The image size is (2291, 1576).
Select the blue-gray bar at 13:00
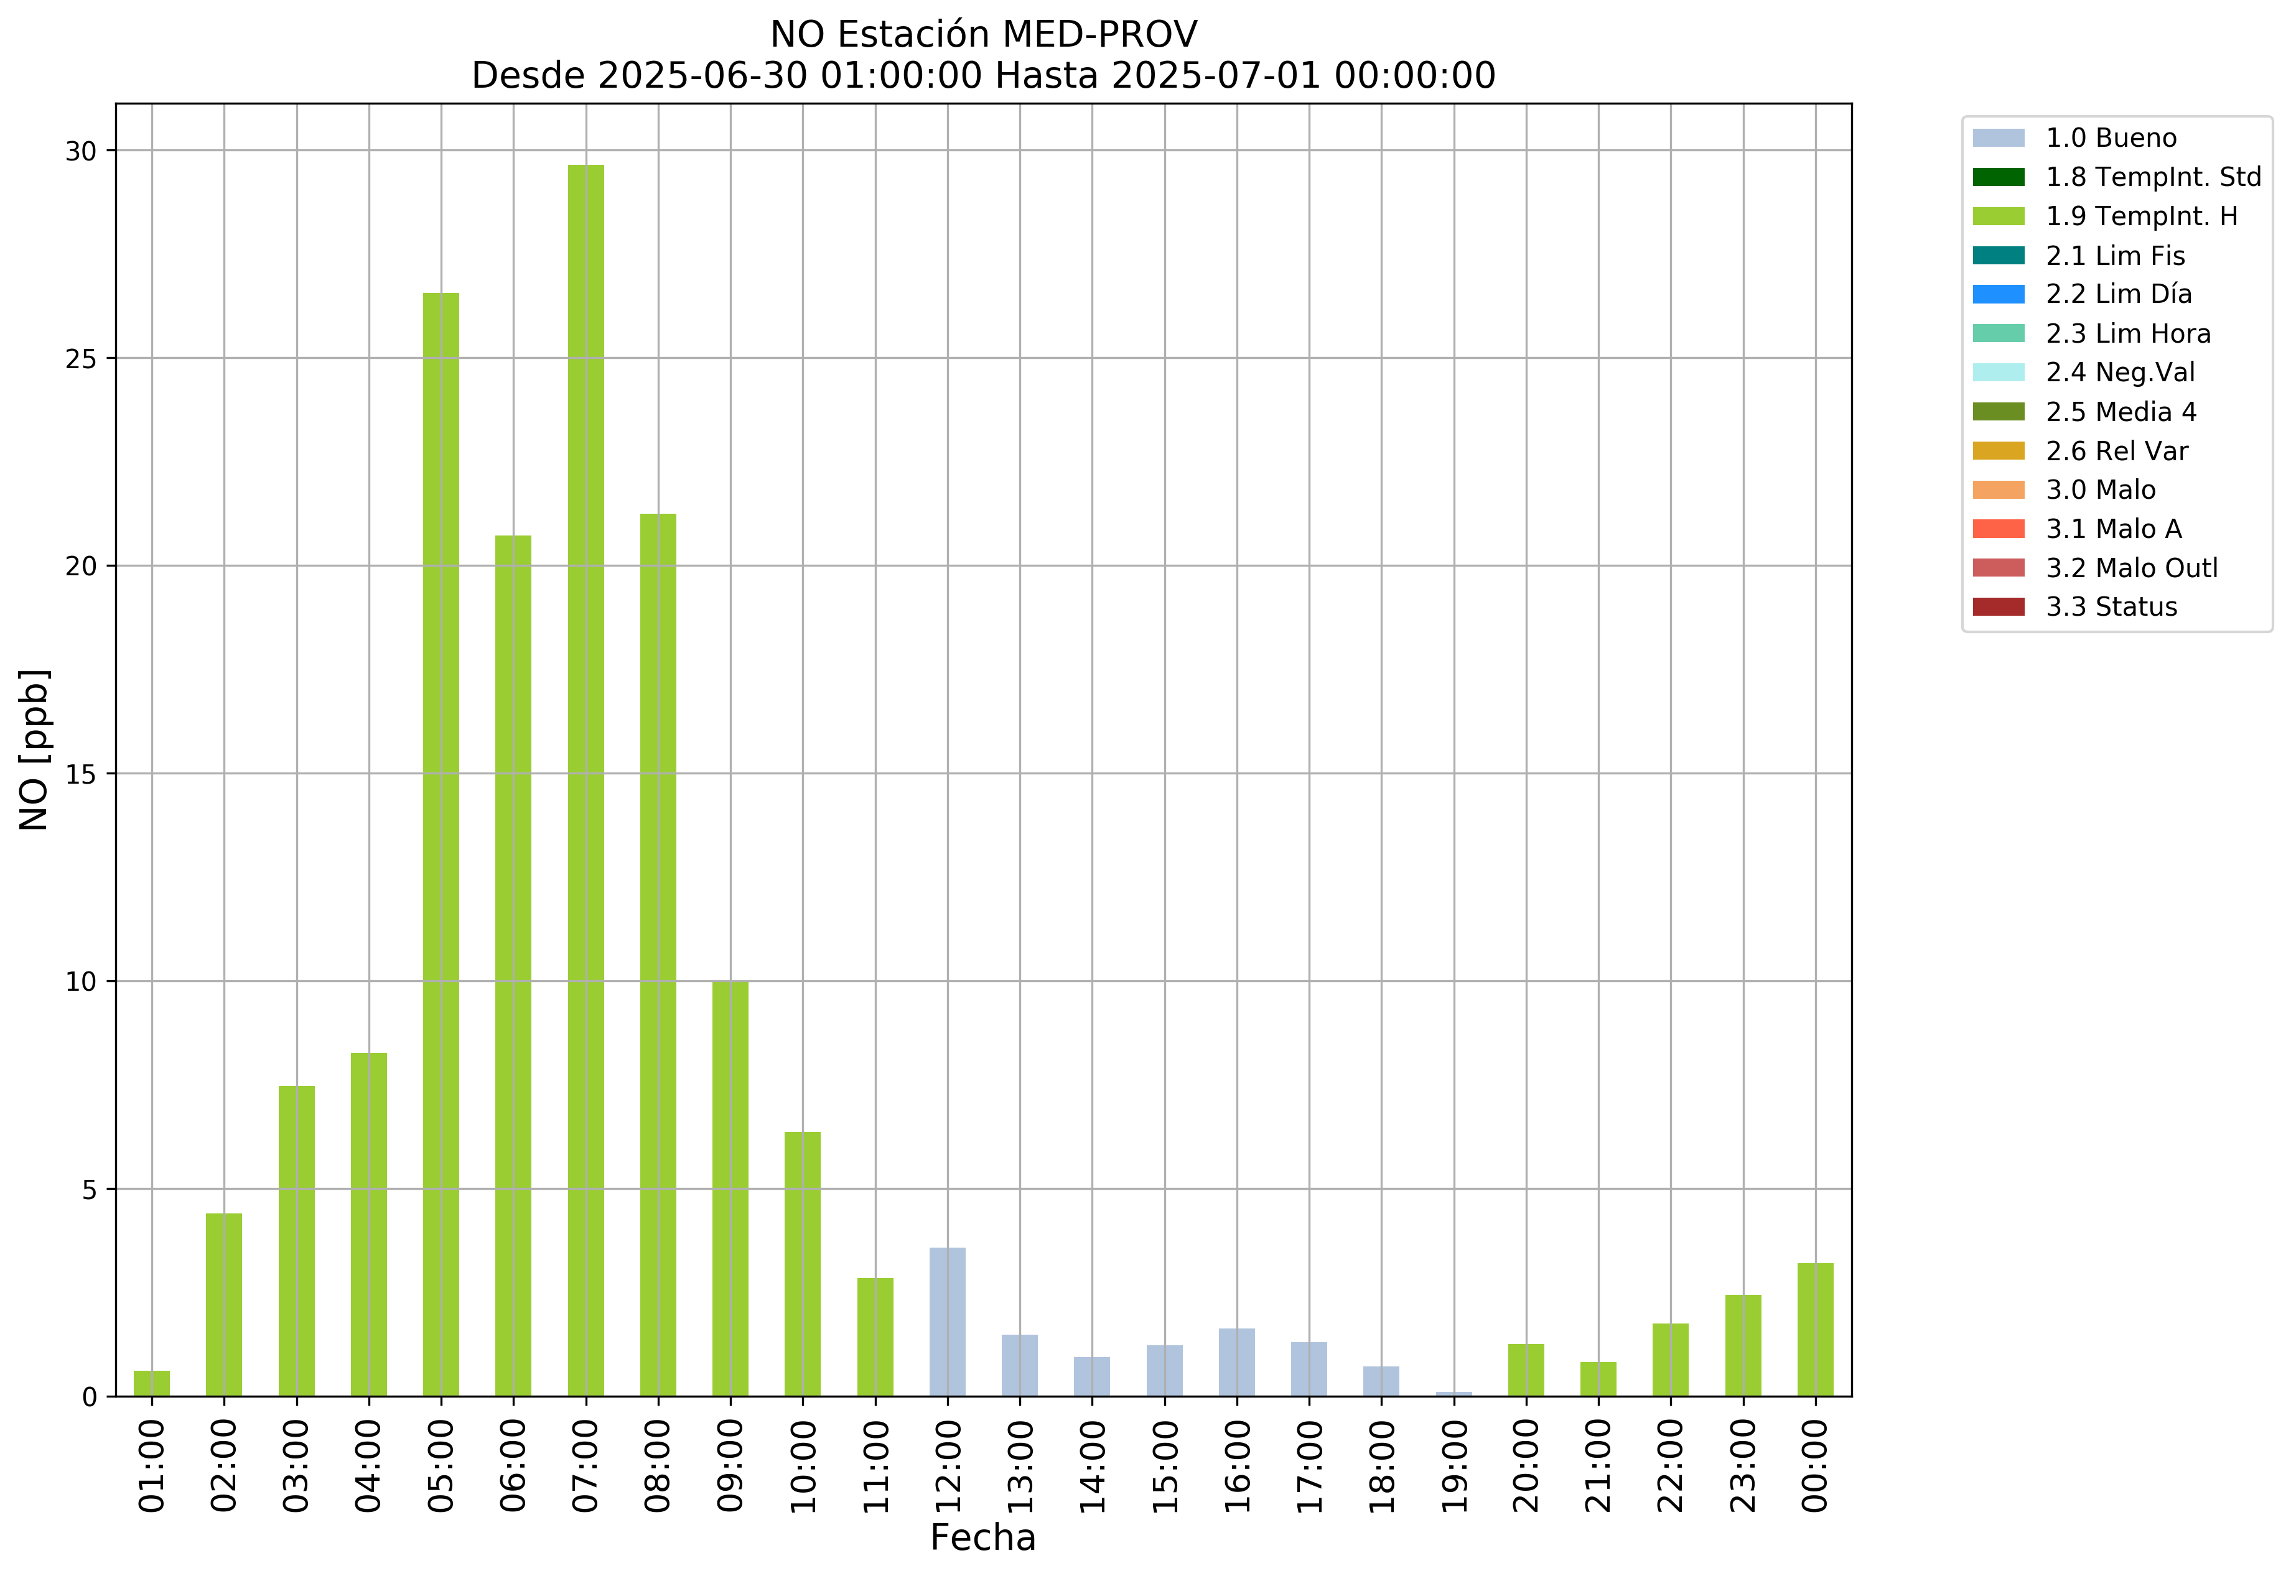[x=1020, y=1366]
